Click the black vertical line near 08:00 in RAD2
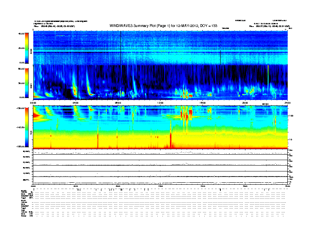The height and width of the screenshot is (239, 310). [121, 48]
